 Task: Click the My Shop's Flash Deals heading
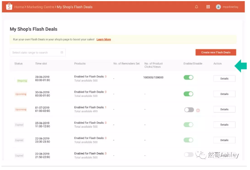33,29
